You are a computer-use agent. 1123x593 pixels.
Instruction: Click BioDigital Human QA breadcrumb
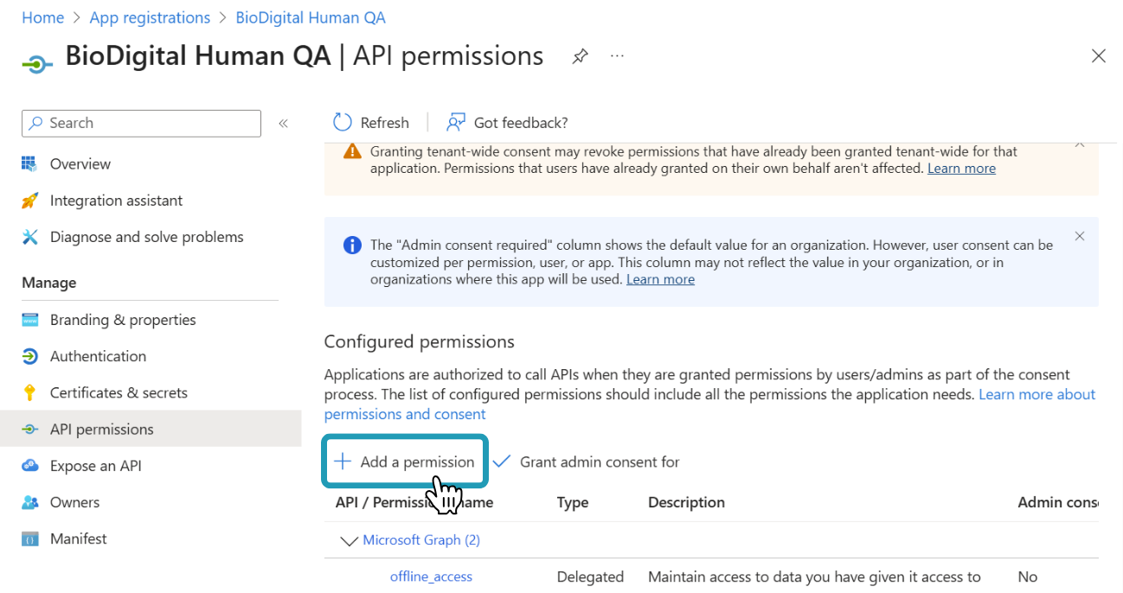point(311,17)
